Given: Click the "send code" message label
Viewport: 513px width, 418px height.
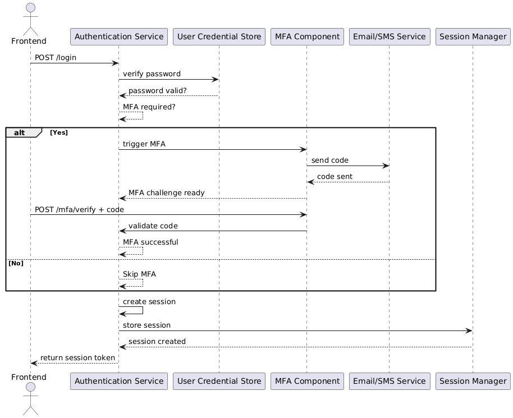Looking at the screenshot, I should coord(329,160).
